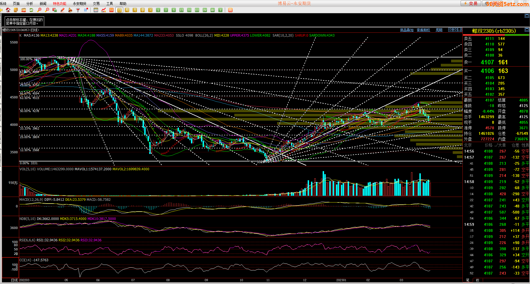Select the red pencil drawing tool
530x284 pixels.
[63, 10]
